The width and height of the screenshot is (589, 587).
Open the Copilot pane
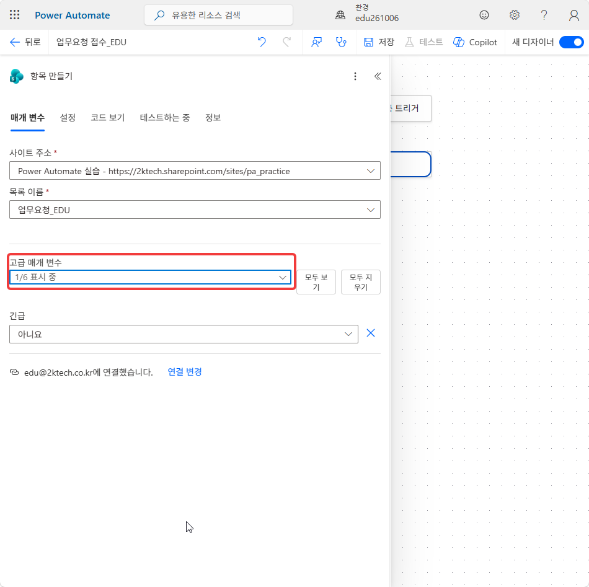pyautogui.click(x=475, y=42)
